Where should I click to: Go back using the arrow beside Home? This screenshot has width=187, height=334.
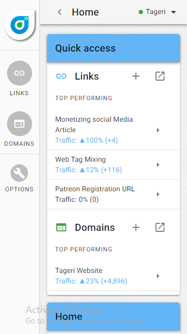coord(60,12)
